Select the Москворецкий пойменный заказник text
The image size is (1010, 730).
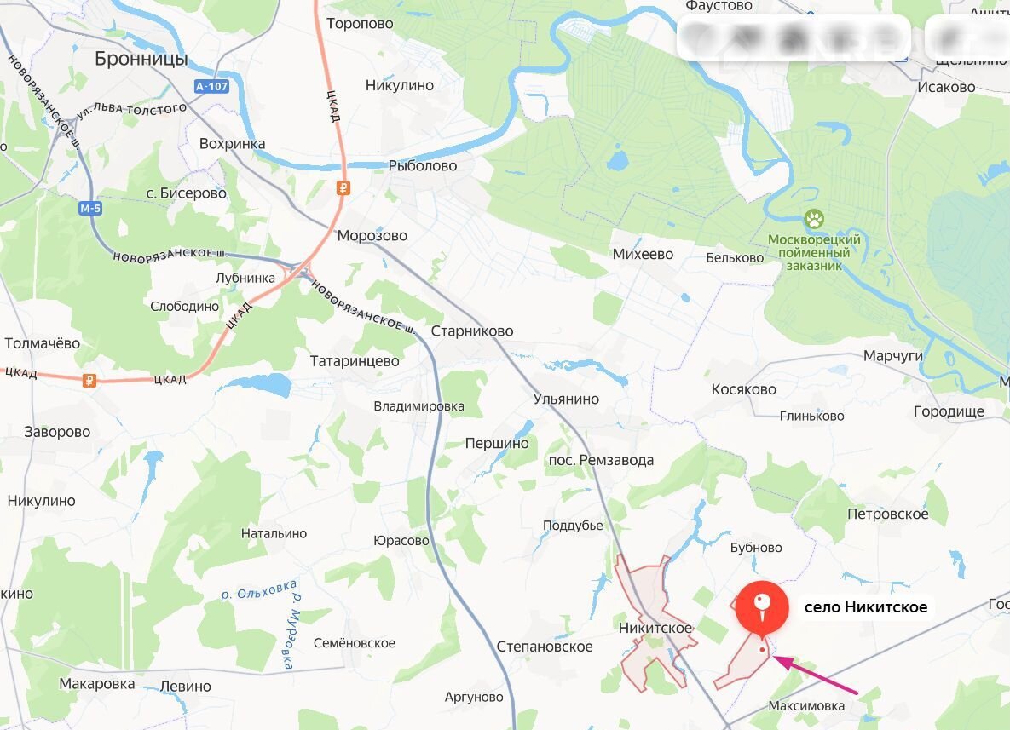click(x=814, y=252)
